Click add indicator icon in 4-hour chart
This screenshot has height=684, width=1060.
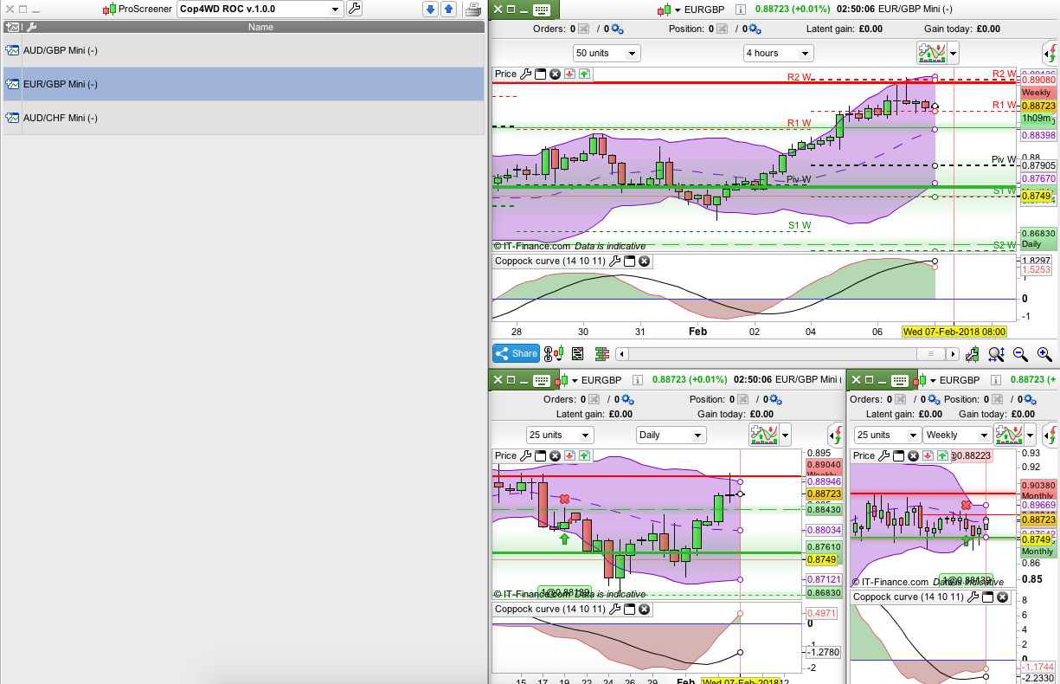pos(931,53)
